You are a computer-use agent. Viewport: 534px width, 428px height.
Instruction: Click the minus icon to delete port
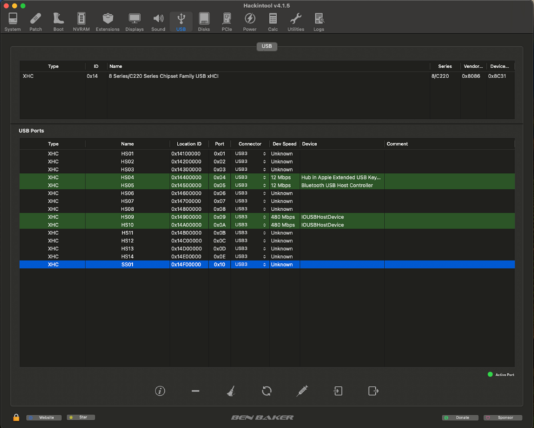point(196,391)
